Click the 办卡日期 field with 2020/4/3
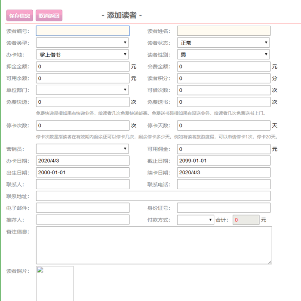The width and height of the screenshot is (301, 301). 83,160
